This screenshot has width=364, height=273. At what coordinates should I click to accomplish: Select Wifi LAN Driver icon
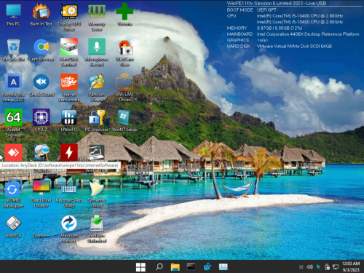tap(124, 88)
